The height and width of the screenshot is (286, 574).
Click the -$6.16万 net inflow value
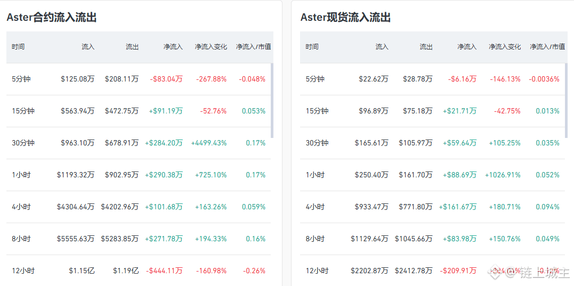(463, 79)
